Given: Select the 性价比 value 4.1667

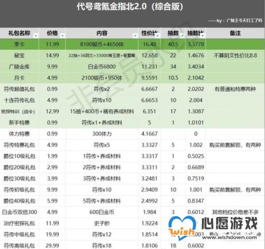Looking at the screenshot, I should tap(149, 134).
